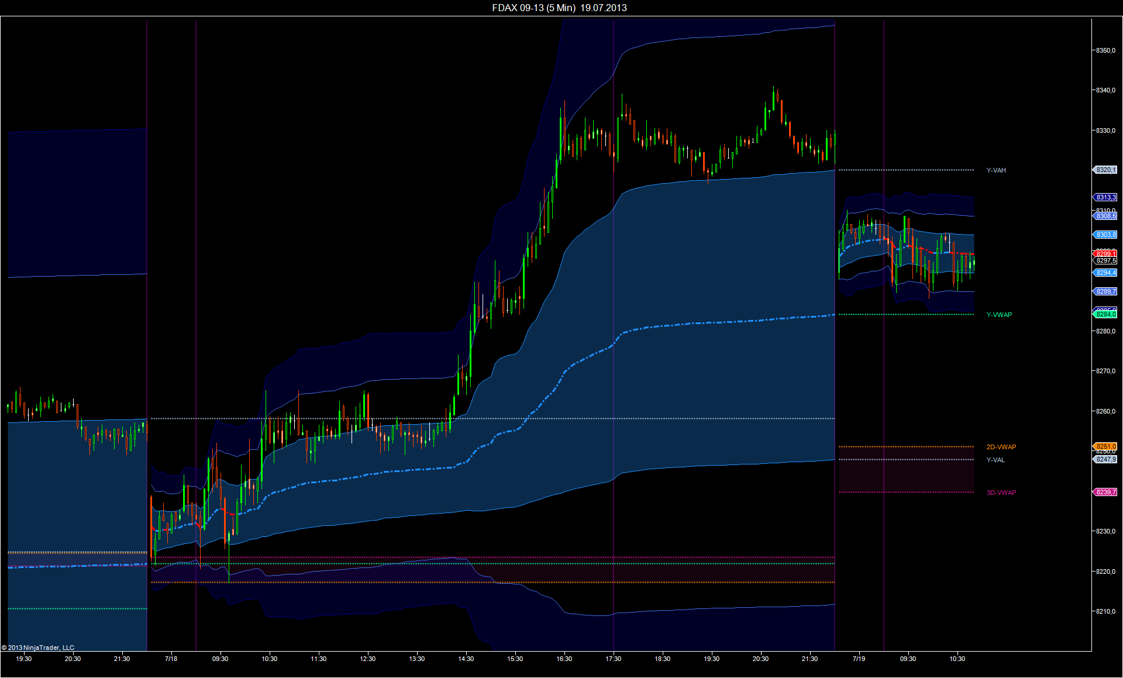Click the "12:30" time axis label
Image resolution: width=1123 pixels, height=678 pixels.
[367, 659]
